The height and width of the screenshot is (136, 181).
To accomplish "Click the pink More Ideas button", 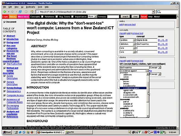I will point(23,17).
